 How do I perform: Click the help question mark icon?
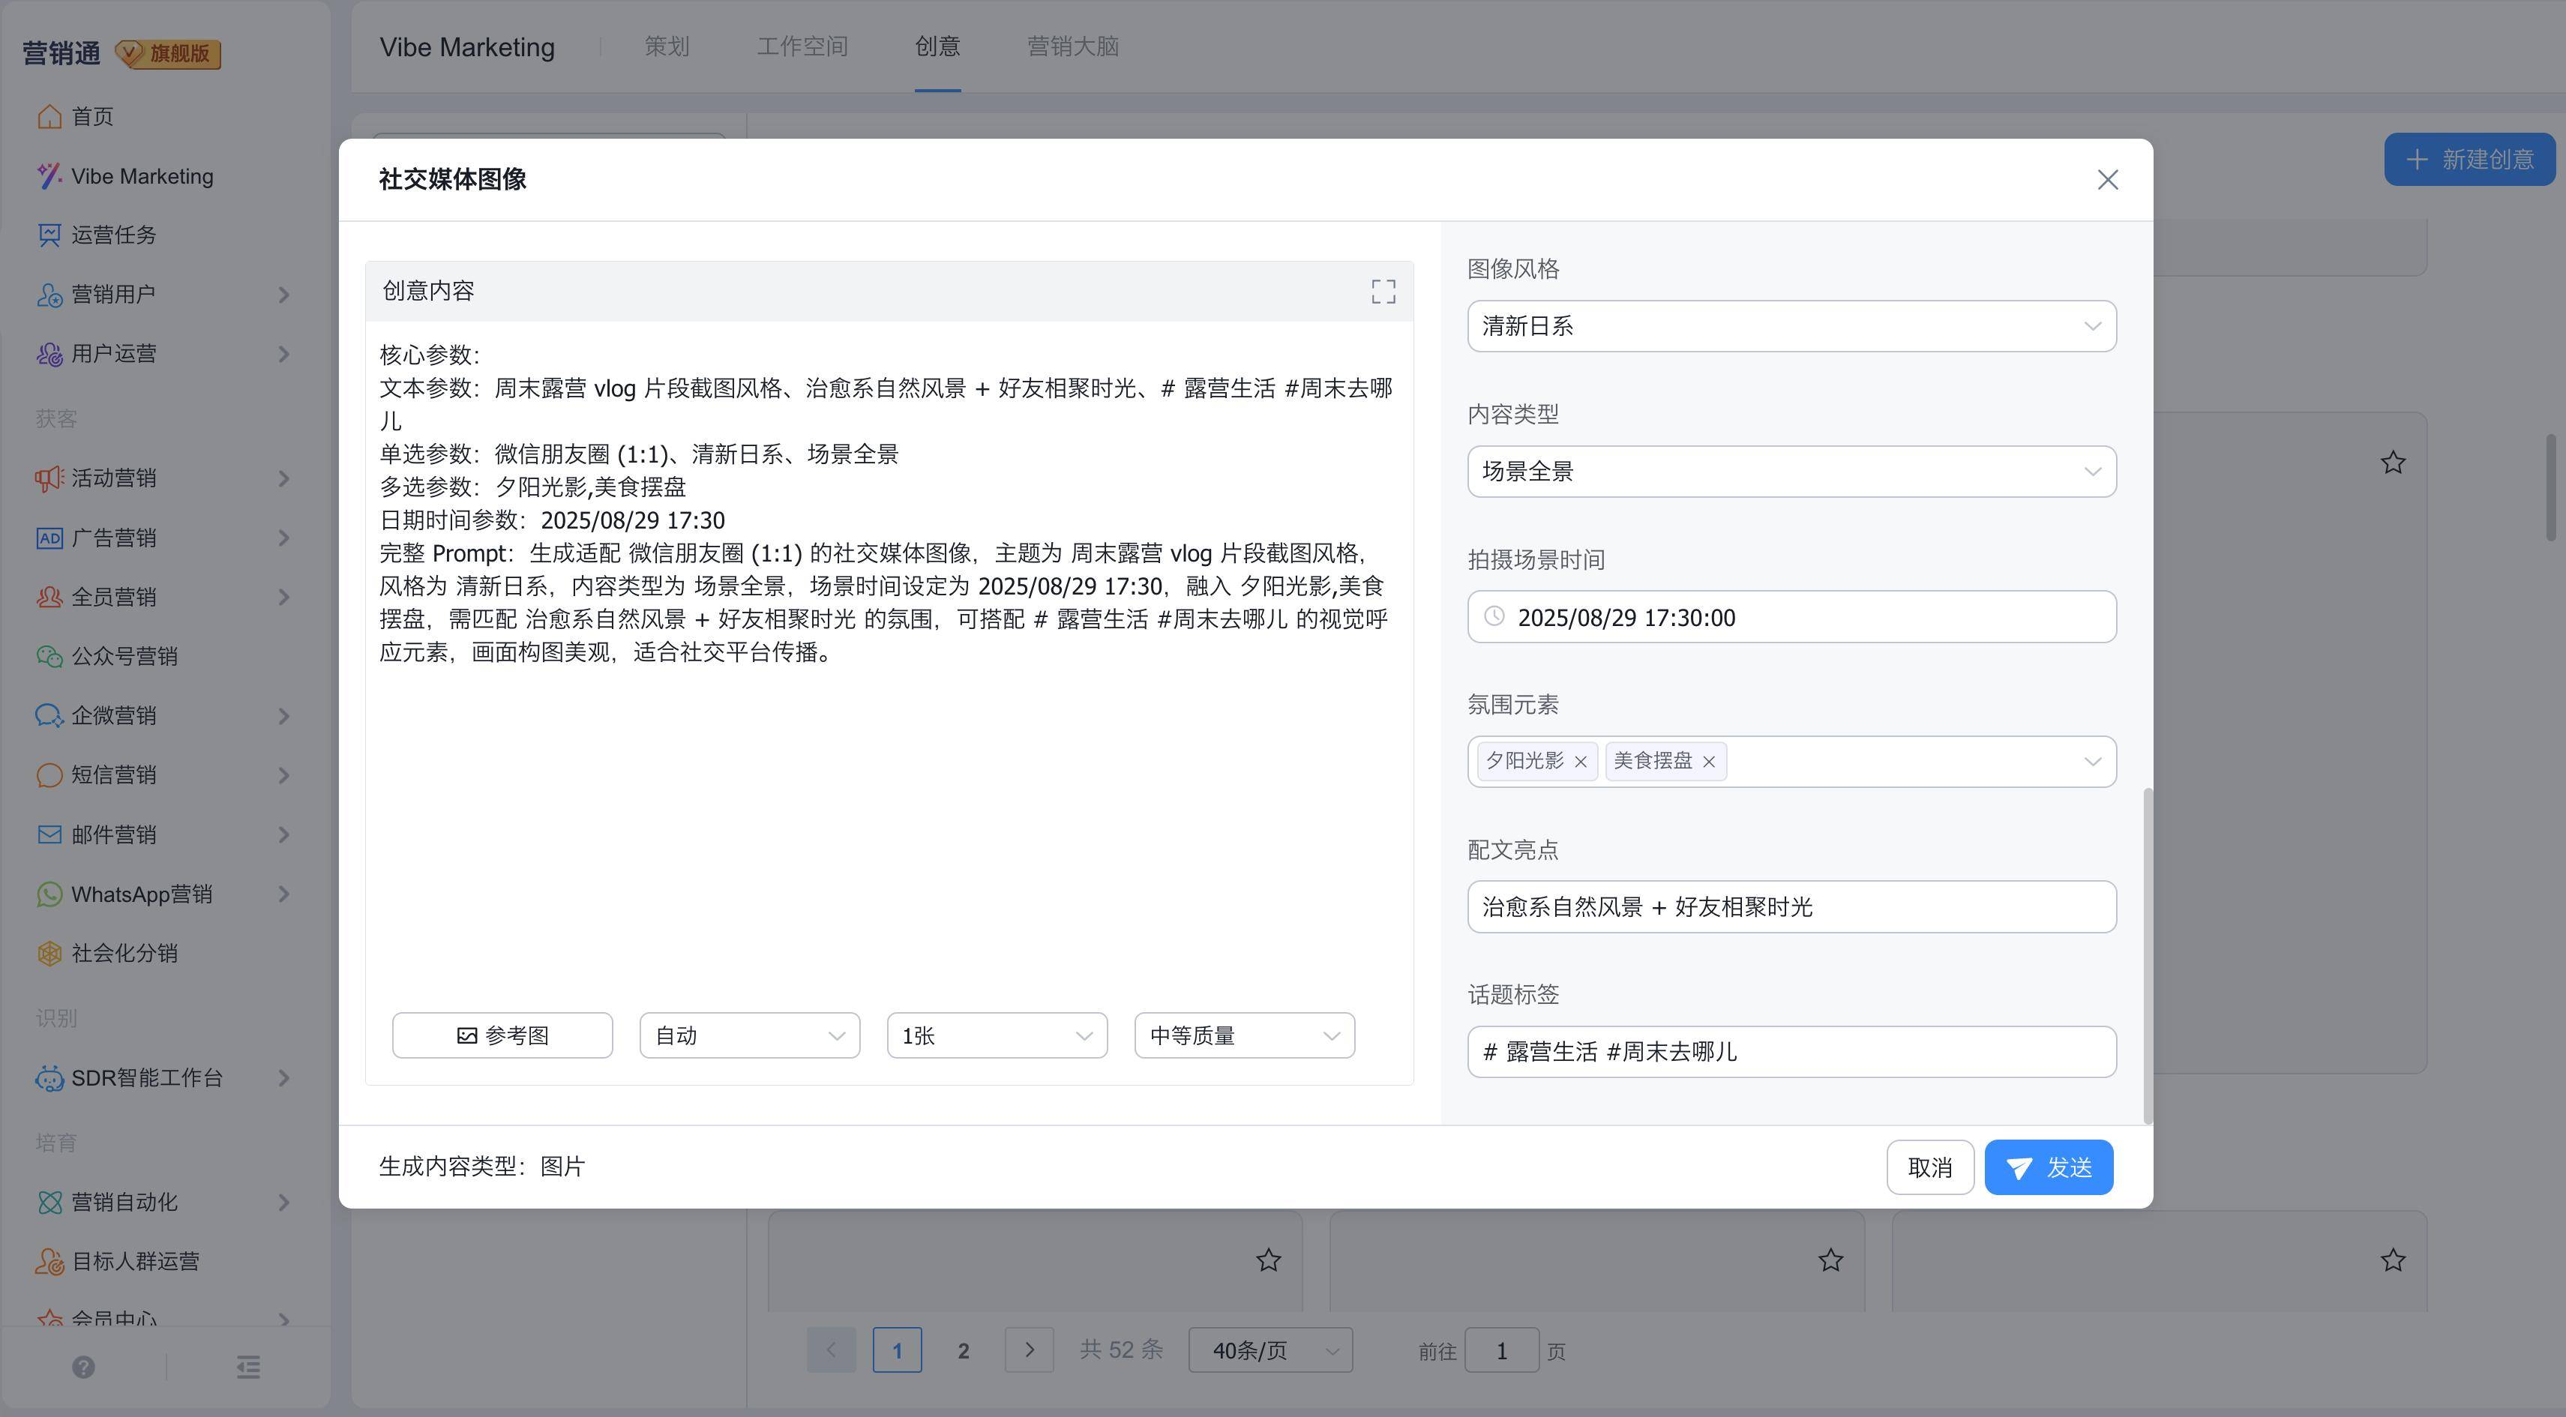(x=84, y=1368)
